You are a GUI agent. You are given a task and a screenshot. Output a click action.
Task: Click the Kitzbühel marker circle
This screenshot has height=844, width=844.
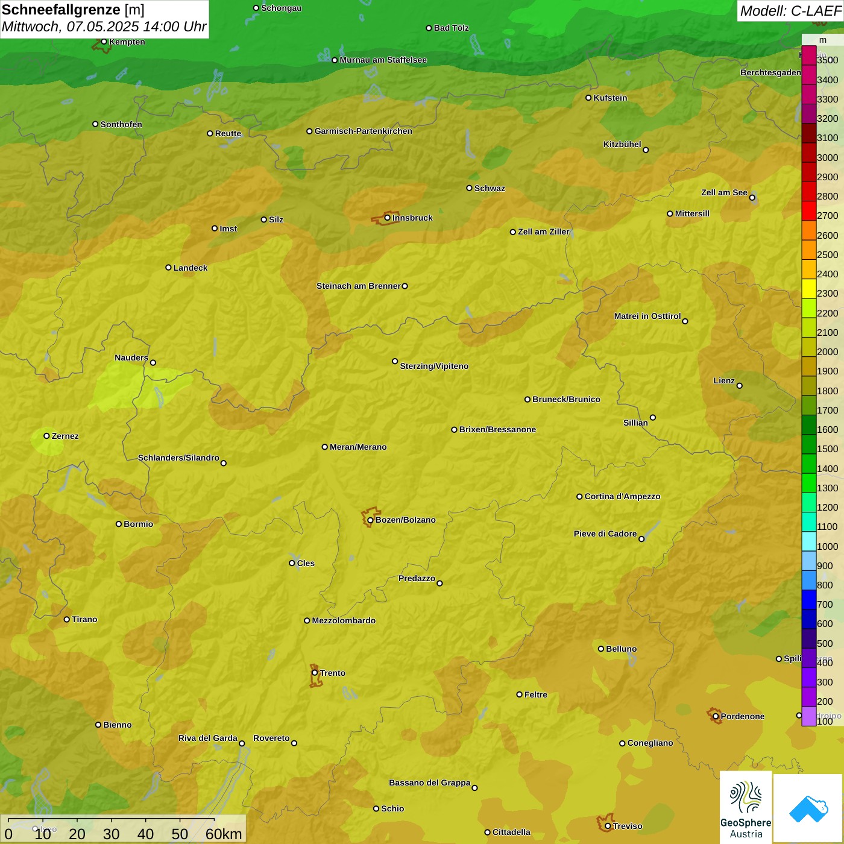[646, 150]
